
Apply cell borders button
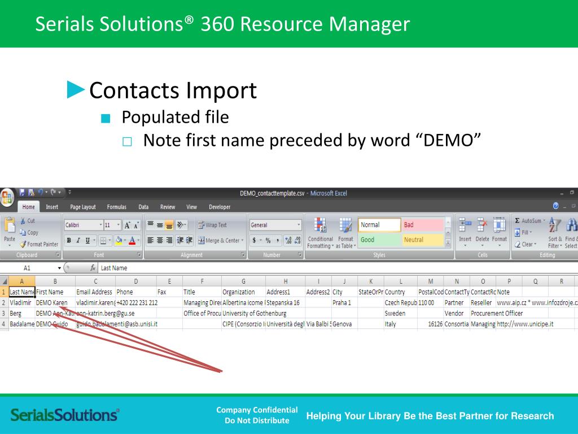tap(103, 241)
